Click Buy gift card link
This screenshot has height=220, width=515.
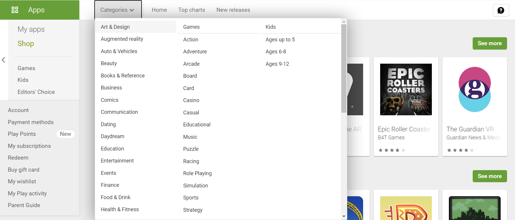24,170
